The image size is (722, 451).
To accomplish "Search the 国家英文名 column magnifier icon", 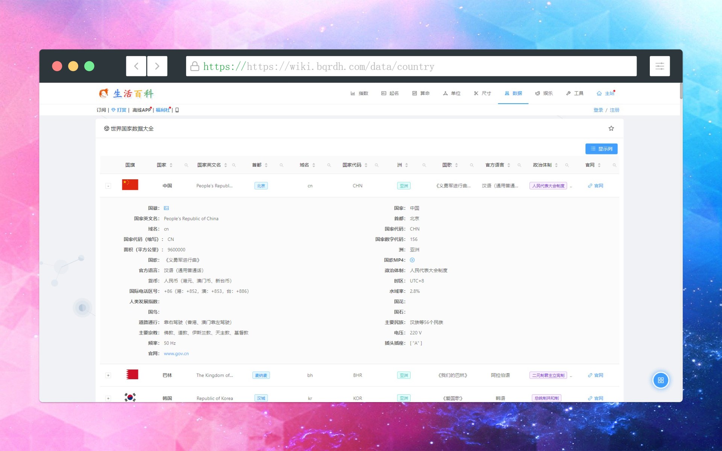I will coord(234,165).
